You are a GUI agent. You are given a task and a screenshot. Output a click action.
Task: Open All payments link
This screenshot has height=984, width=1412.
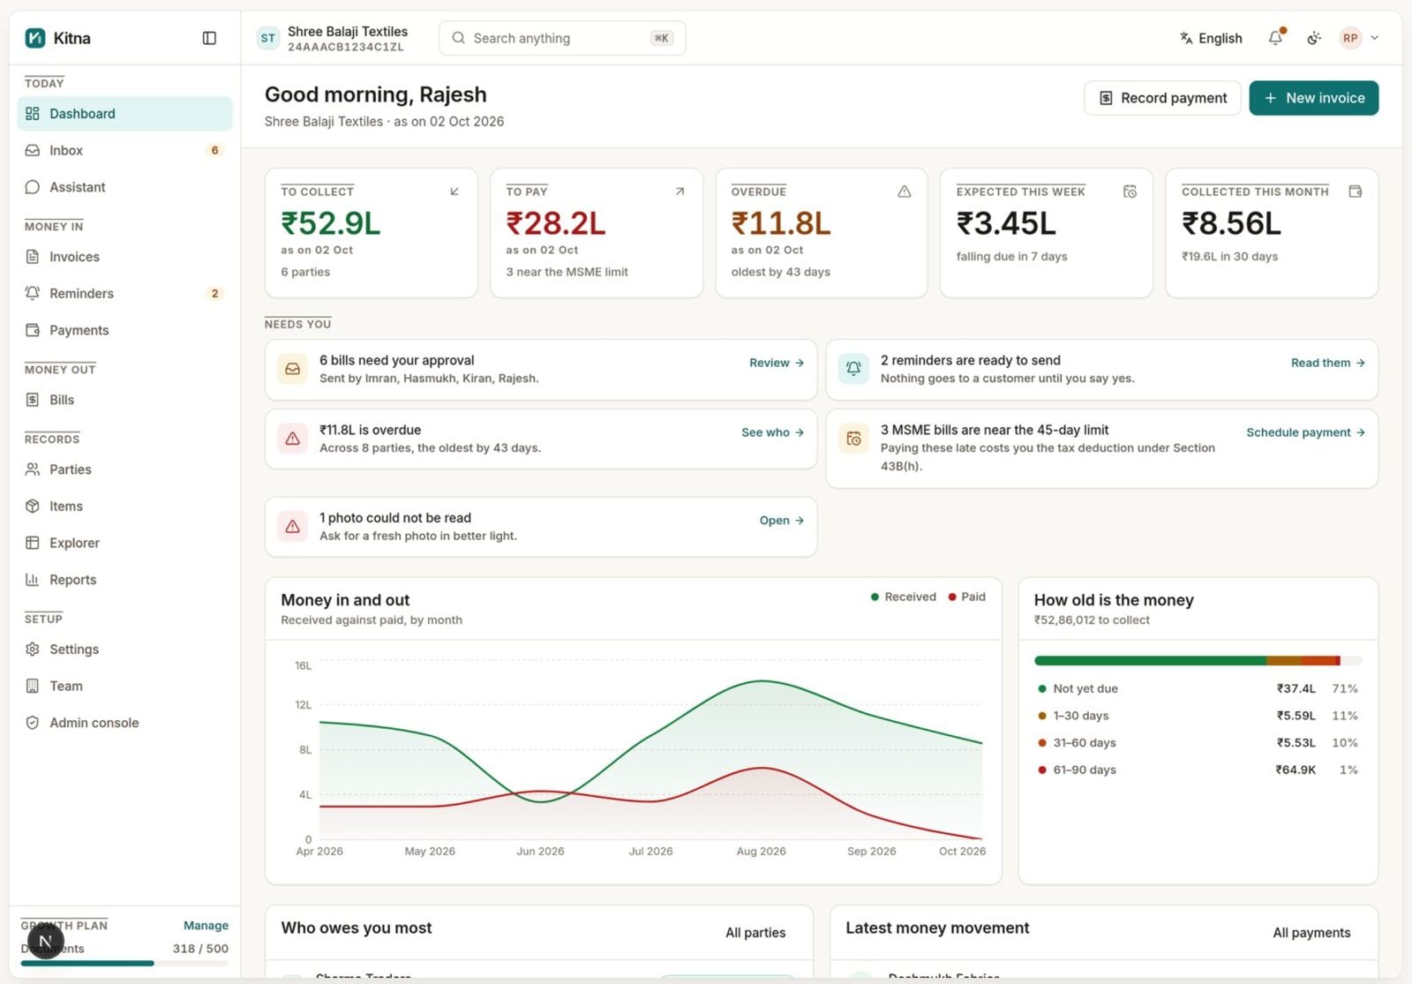tap(1311, 933)
